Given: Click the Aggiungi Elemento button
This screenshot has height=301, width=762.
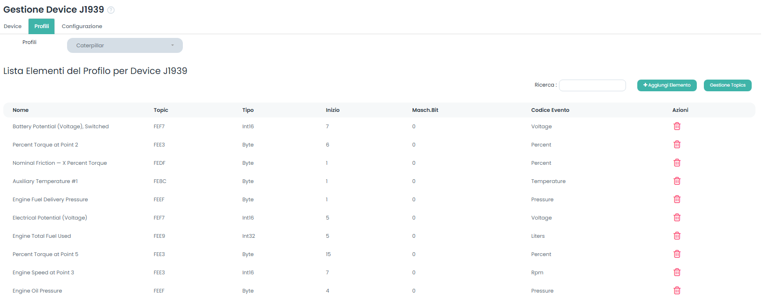Looking at the screenshot, I should pyautogui.click(x=666, y=85).
